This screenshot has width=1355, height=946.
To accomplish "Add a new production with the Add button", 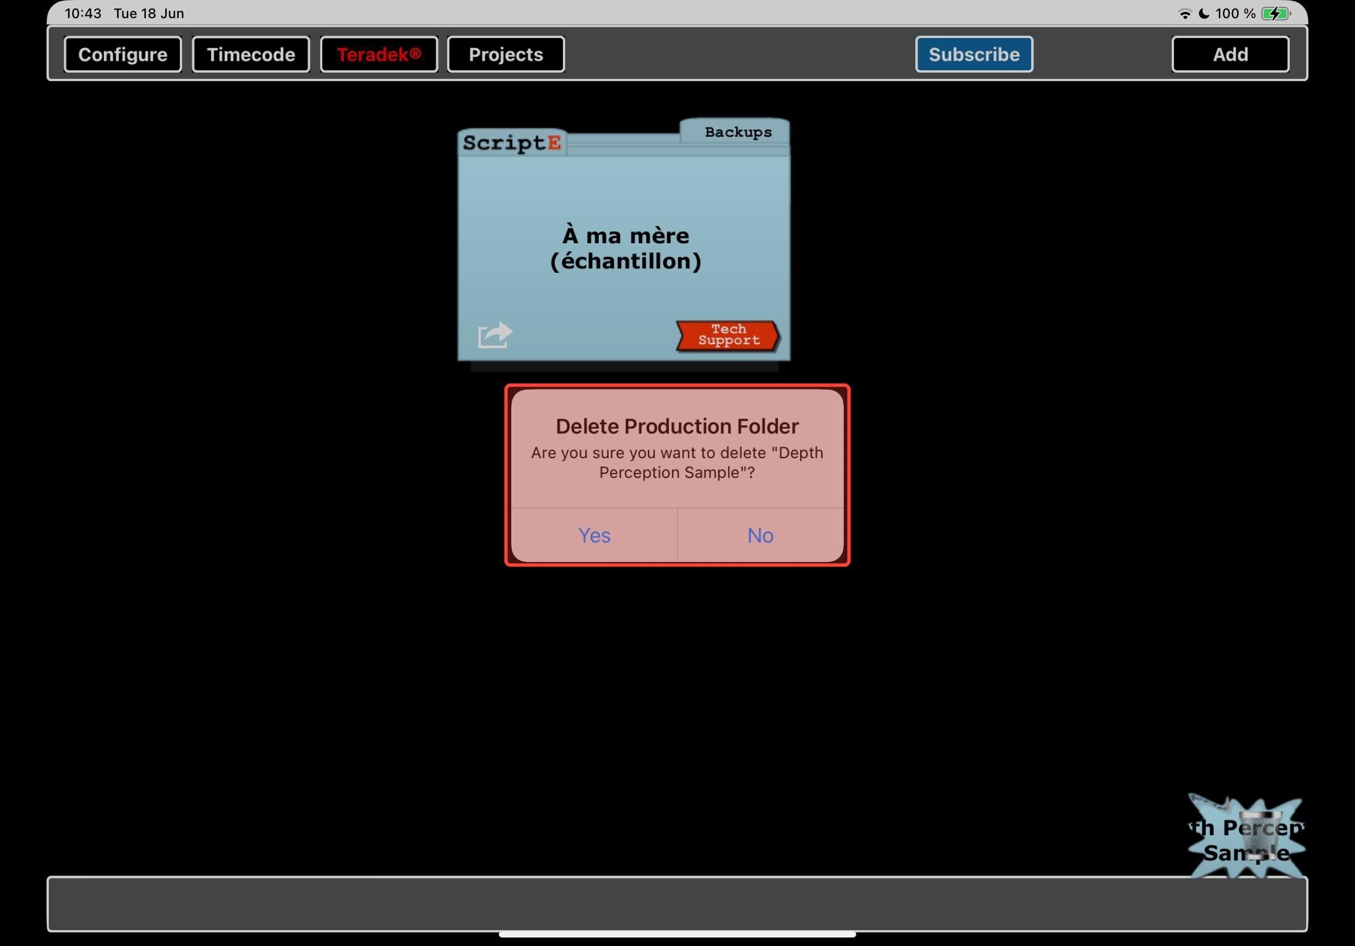I will pos(1230,54).
